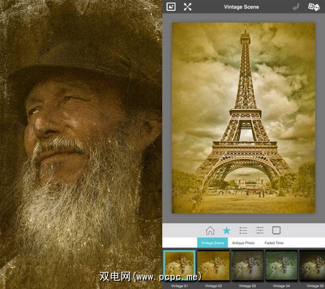Viewport: 325px width, 289px height.
Task: Click the Vintage Scene title text
Action: 242,7
